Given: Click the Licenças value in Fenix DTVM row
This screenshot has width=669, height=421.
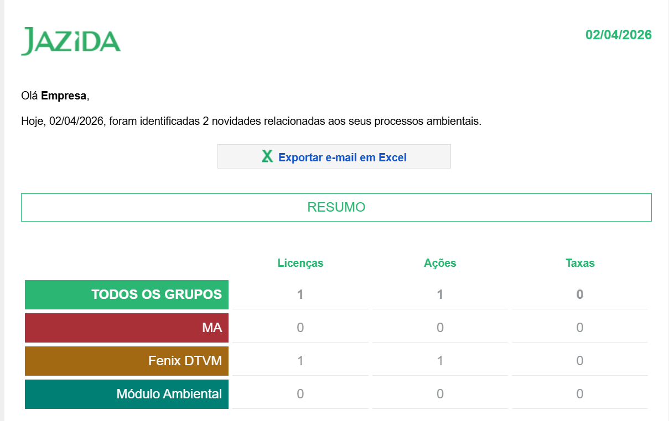Looking at the screenshot, I should click(x=300, y=361).
